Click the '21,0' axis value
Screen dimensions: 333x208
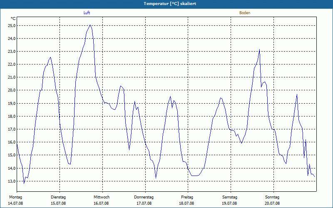(12, 77)
